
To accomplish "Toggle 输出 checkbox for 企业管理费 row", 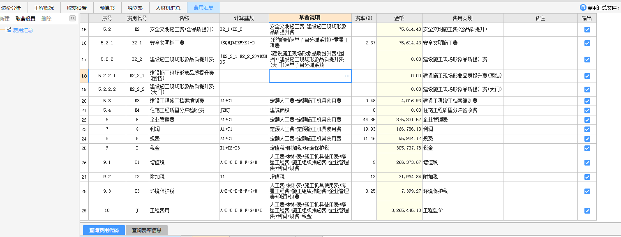I will point(587,120).
